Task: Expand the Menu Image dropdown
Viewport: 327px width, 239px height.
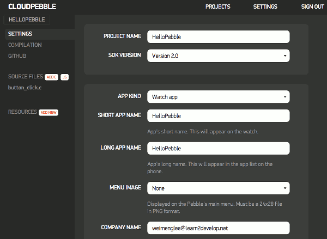Action: tap(218, 188)
